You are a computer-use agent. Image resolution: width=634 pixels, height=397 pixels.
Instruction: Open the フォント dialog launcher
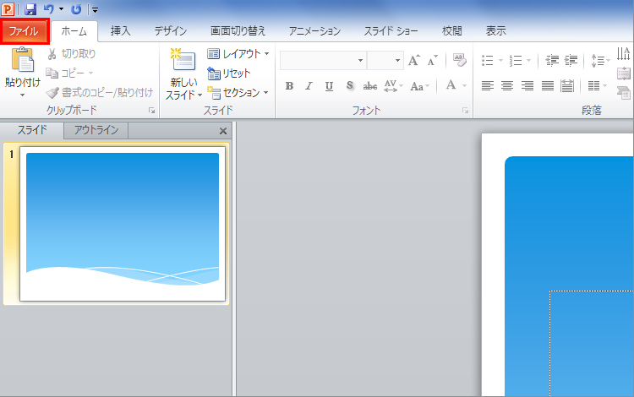(466, 111)
